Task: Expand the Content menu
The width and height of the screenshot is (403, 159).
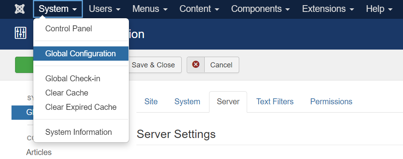Action: click(x=199, y=9)
